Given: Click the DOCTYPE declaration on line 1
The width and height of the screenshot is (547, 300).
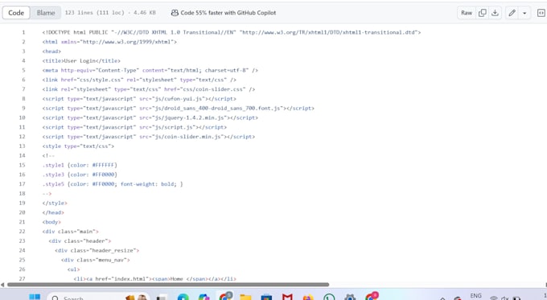Looking at the screenshot, I should (x=232, y=32).
